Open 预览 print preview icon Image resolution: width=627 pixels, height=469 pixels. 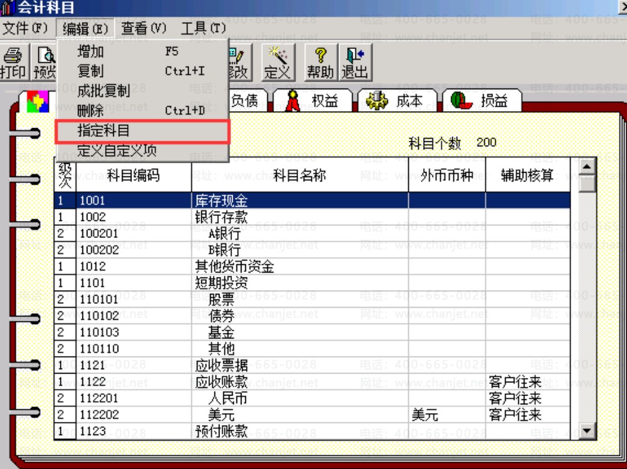coord(44,63)
